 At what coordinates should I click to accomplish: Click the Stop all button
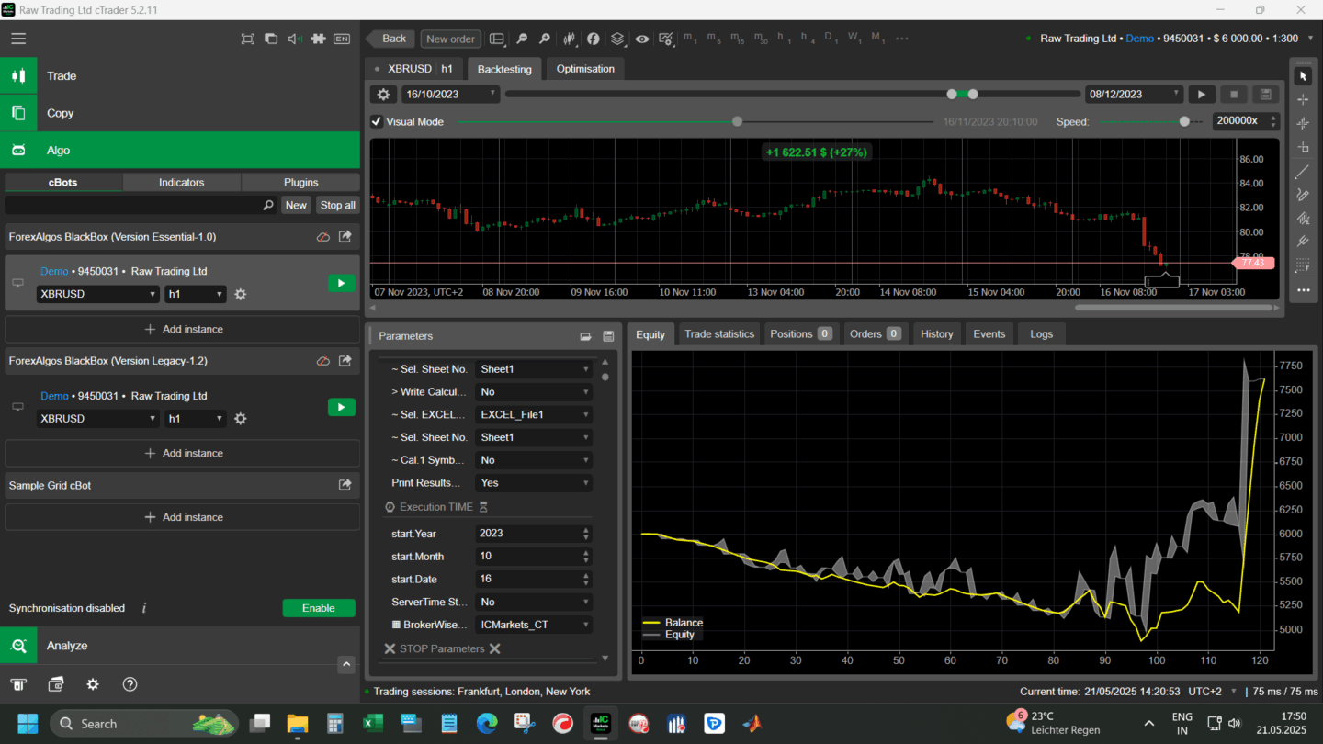[x=337, y=205]
